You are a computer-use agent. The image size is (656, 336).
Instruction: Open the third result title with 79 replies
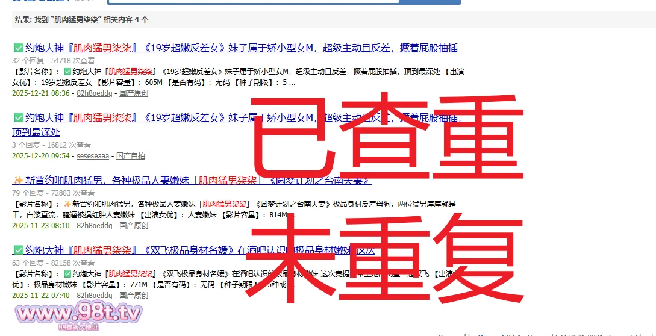(x=199, y=181)
